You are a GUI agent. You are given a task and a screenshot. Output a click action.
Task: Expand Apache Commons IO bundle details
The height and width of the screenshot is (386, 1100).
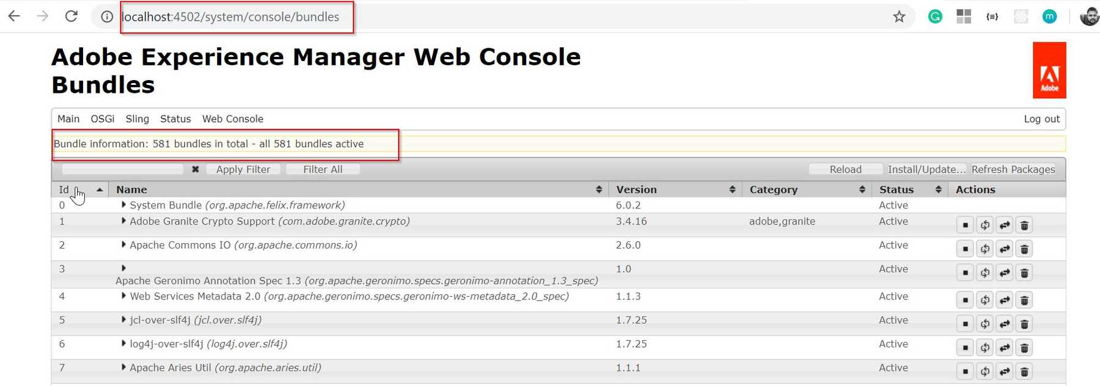click(x=123, y=245)
